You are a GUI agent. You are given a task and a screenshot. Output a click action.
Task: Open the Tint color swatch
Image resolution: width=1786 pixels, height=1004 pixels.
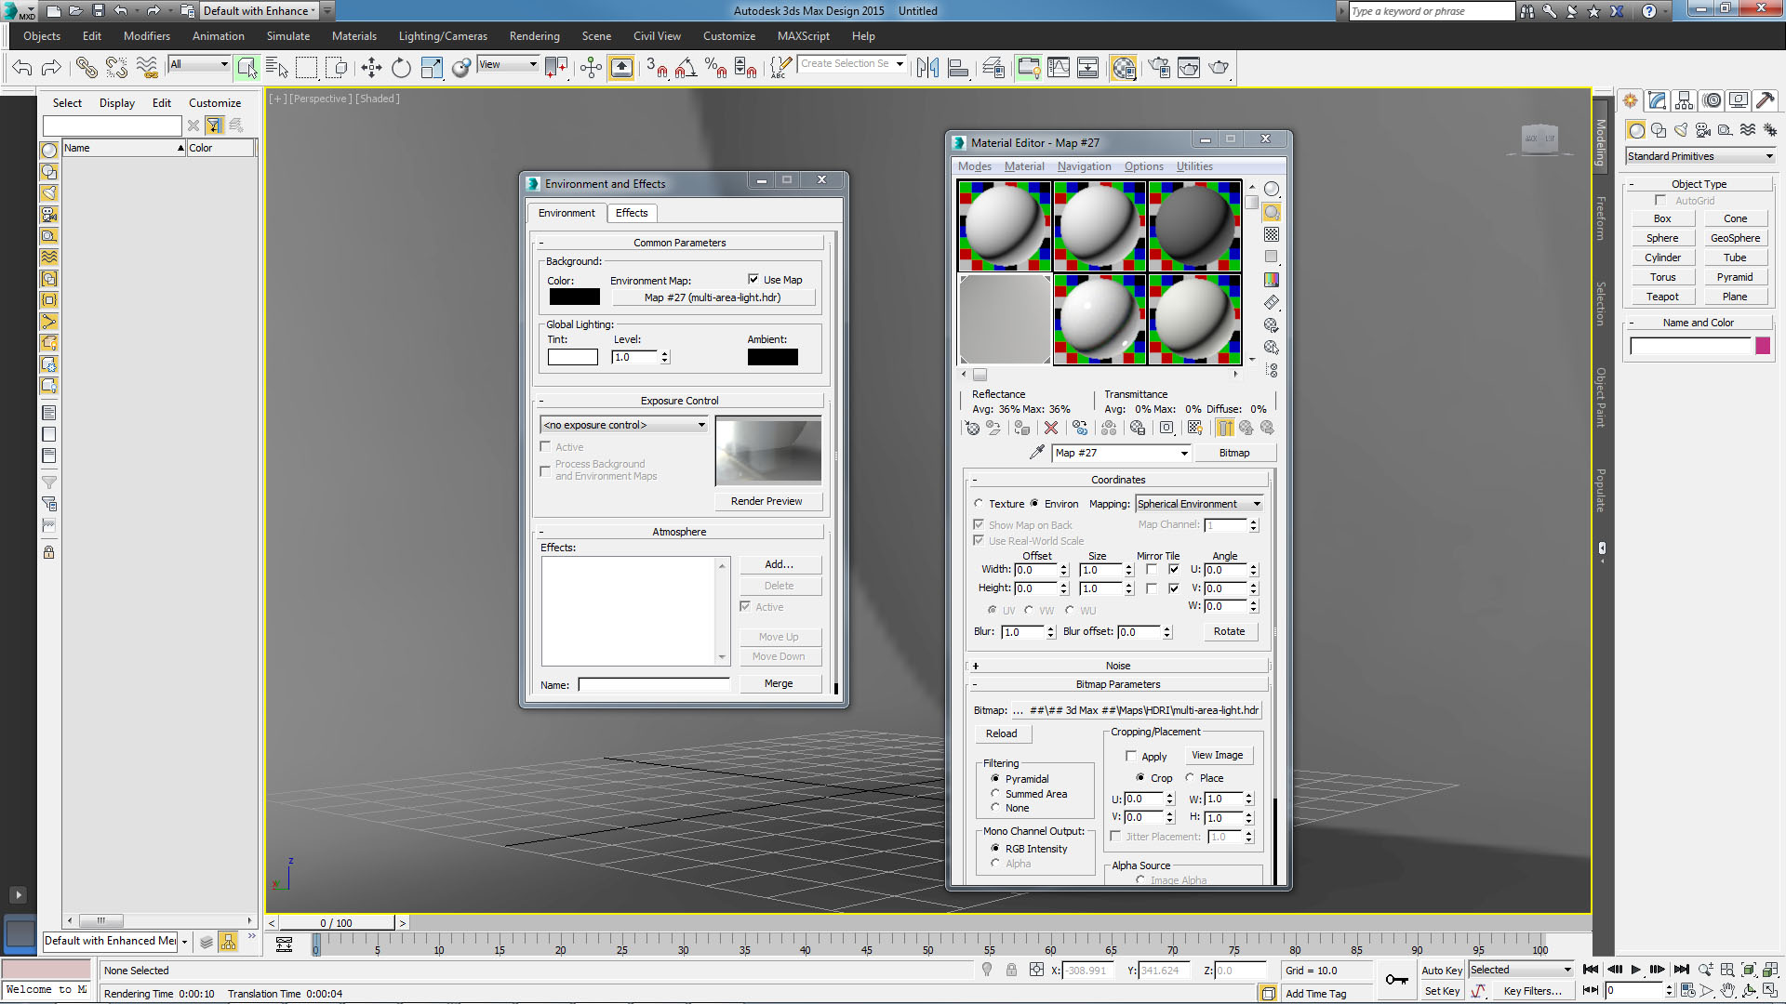point(572,357)
